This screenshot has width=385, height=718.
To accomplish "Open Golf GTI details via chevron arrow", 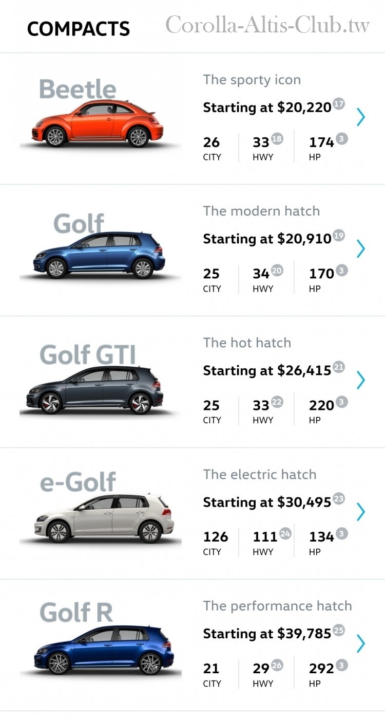I will [361, 380].
